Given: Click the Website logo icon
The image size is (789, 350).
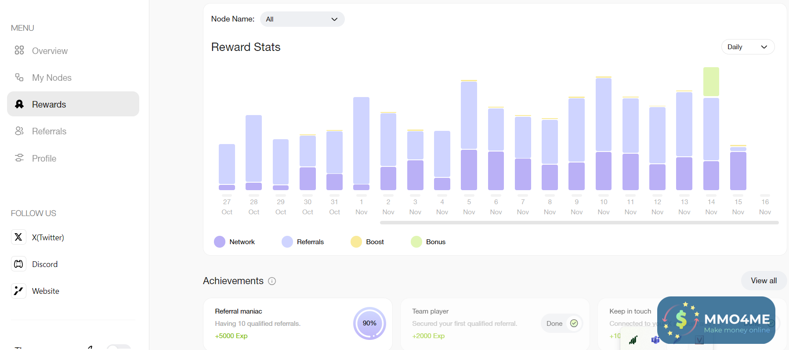Looking at the screenshot, I should [18, 291].
